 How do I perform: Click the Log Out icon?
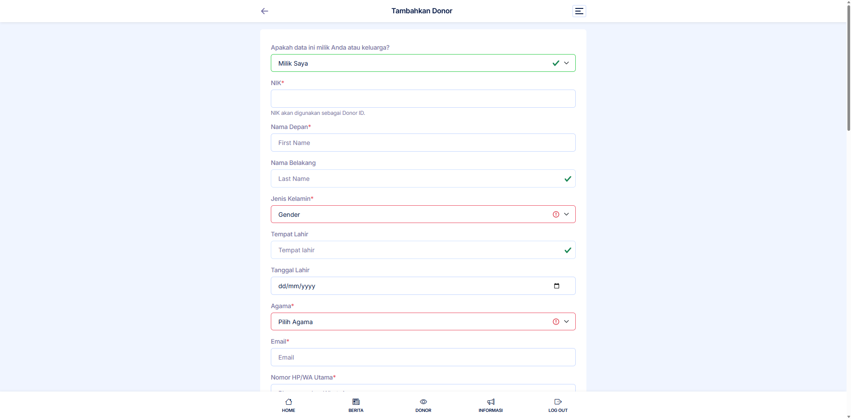558,402
